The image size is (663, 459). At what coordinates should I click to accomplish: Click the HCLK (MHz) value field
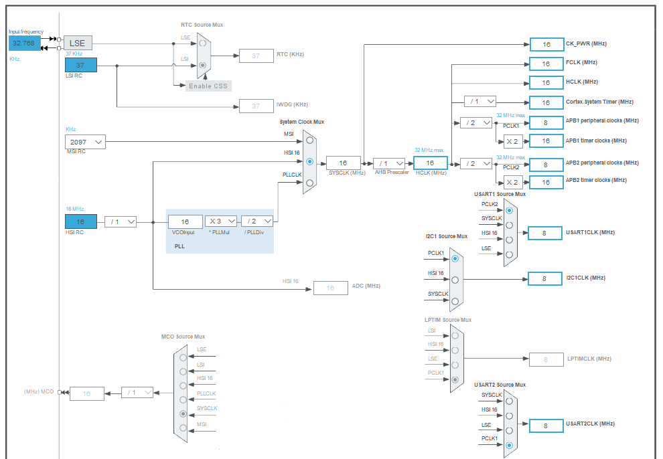tap(431, 163)
